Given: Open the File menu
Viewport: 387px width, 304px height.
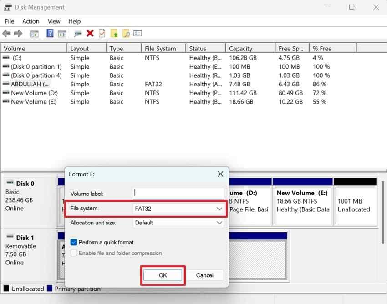Looking at the screenshot, I should [10, 21].
